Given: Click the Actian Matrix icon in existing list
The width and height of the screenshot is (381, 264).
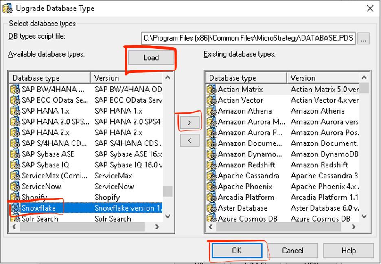Looking at the screenshot, I should [212, 89].
